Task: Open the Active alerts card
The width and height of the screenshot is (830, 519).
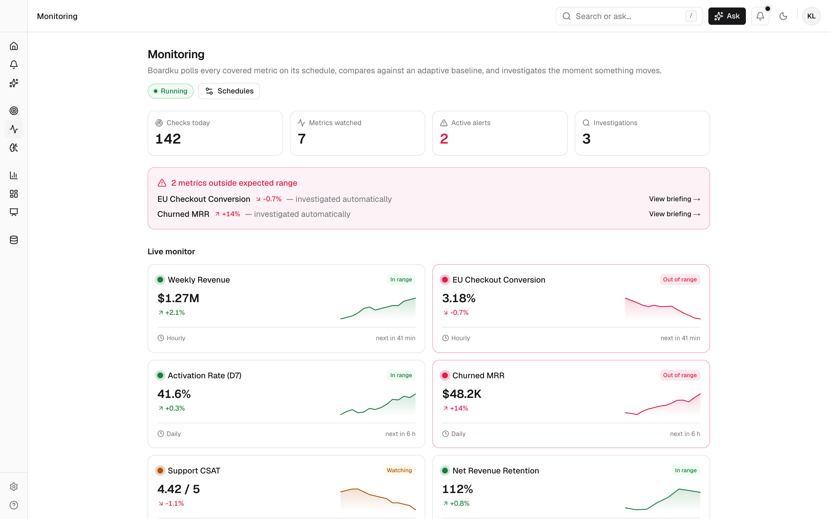Action: [500, 133]
